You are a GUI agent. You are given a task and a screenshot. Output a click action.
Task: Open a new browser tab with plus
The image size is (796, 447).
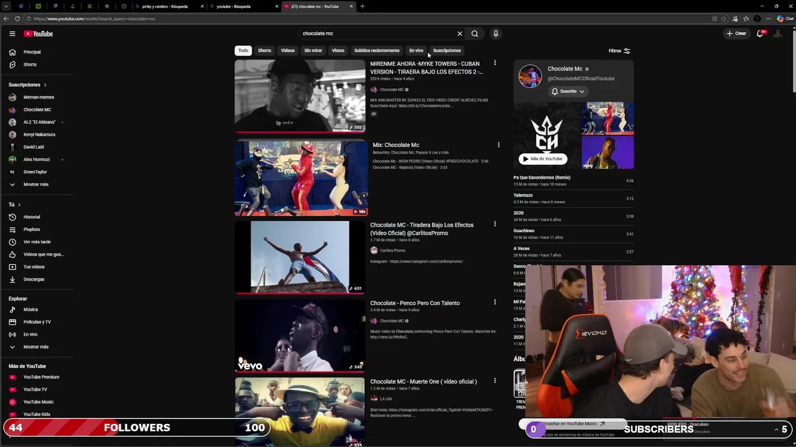tap(363, 6)
